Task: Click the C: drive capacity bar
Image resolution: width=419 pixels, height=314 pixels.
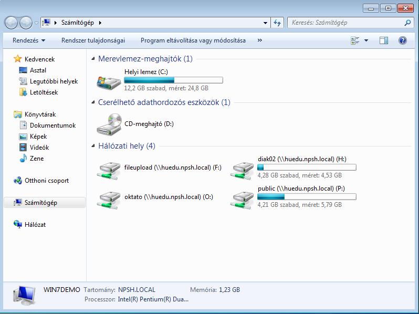Action: (173, 80)
